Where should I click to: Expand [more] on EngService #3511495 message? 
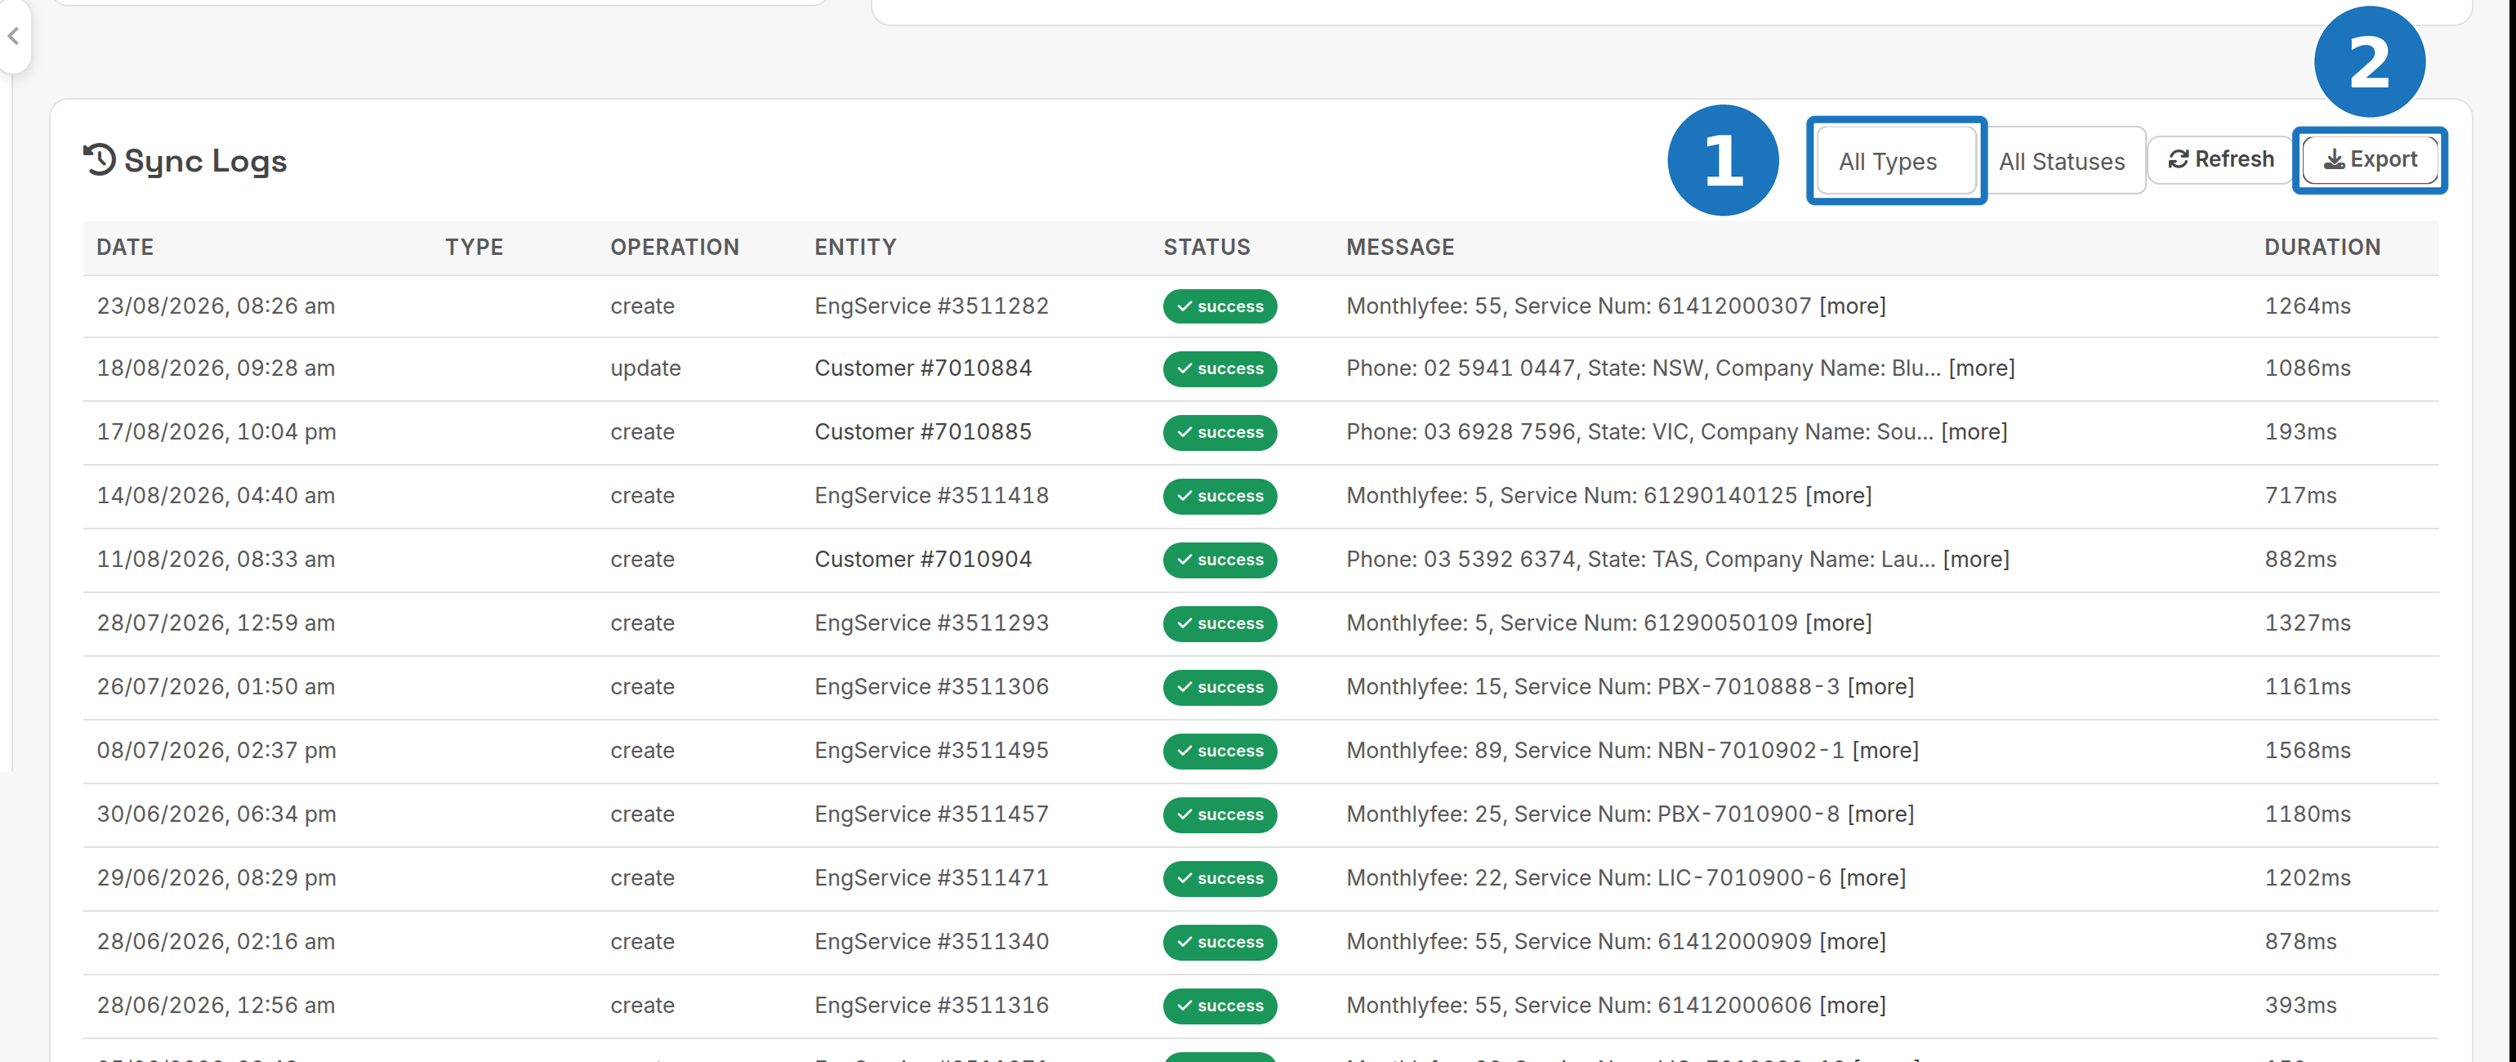point(1886,750)
